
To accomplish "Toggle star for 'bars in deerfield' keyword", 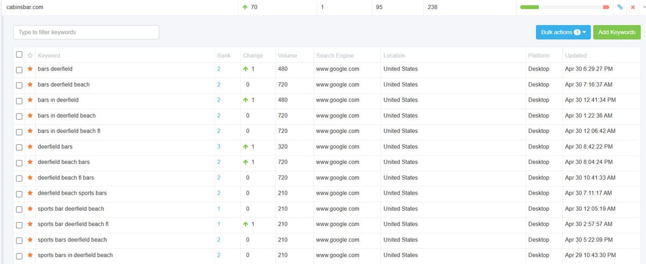I will point(30,100).
